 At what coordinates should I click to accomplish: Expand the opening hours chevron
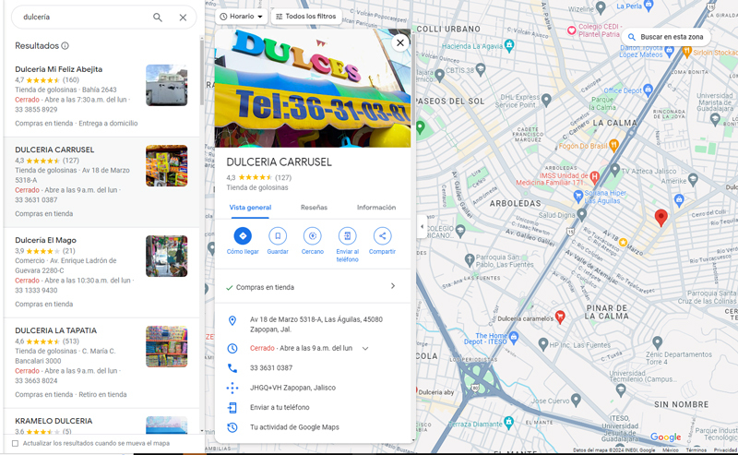(x=365, y=349)
